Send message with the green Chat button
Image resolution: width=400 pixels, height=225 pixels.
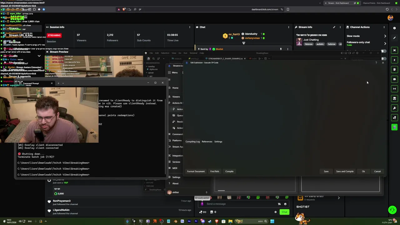tap(284, 212)
